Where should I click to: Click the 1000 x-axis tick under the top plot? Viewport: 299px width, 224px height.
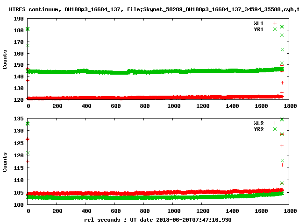coord(174,106)
